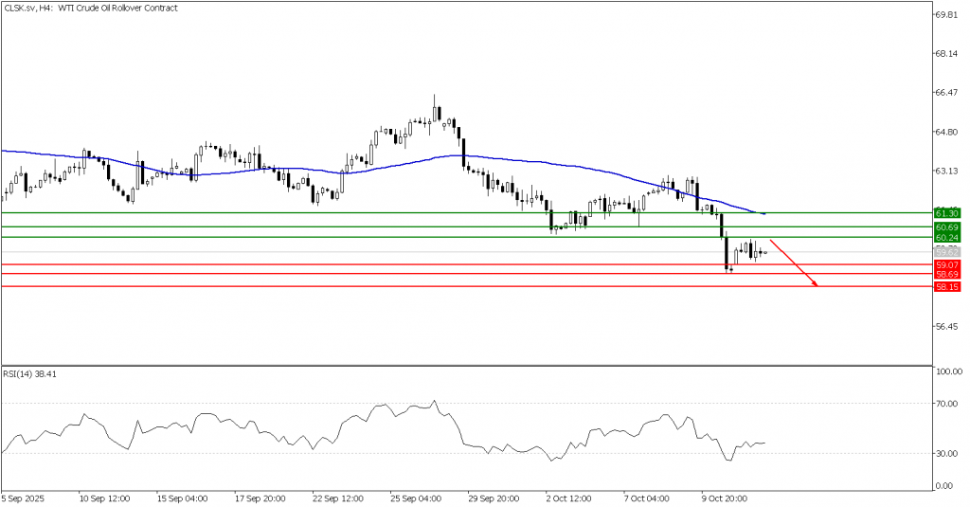Image resolution: width=970 pixels, height=507 pixels.
Task: Click the 69.81 price on the scale
Action: (x=949, y=15)
